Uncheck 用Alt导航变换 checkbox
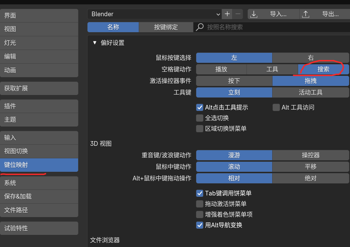 [x=200, y=225]
